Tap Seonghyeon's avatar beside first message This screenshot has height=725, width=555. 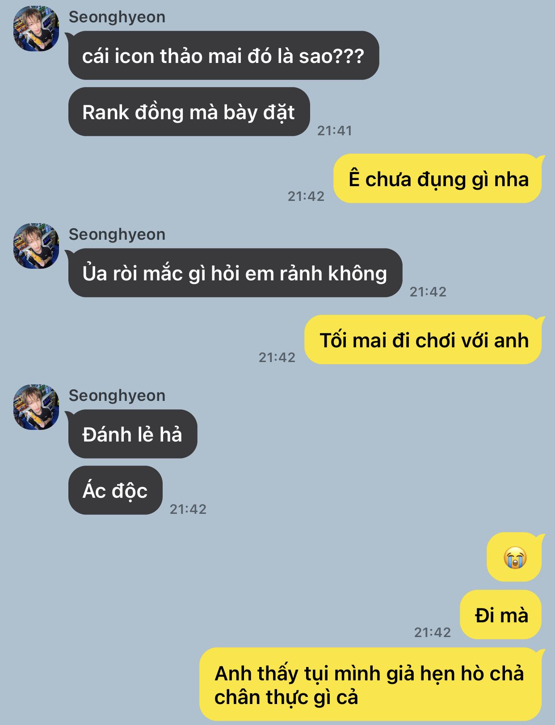point(36,29)
